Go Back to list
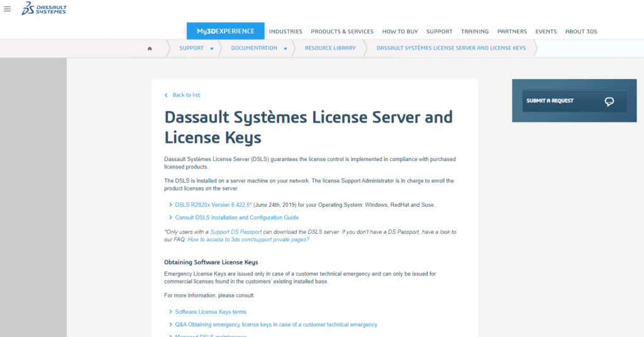The height and width of the screenshot is (337, 644). (186, 95)
